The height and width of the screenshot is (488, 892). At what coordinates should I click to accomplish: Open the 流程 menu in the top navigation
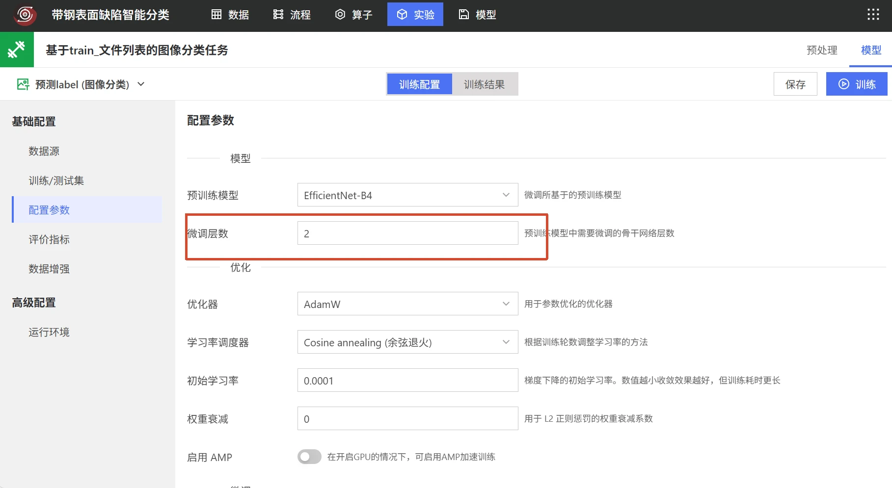pyautogui.click(x=292, y=14)
